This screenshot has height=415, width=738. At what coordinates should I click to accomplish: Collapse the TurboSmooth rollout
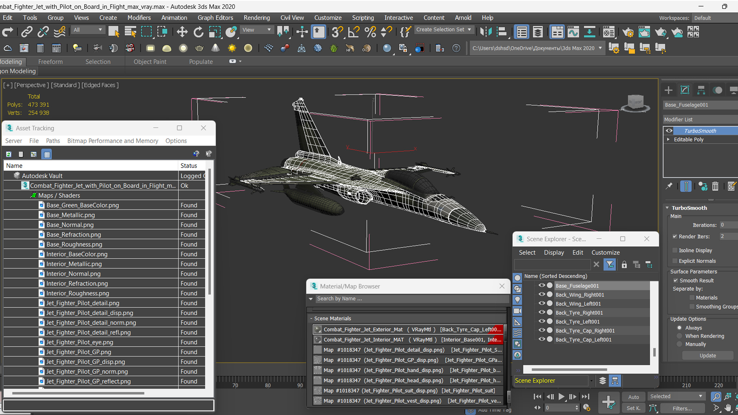(667, 208)
